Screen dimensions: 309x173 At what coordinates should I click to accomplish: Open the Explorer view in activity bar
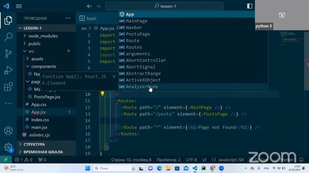click(x=8, y=20)
